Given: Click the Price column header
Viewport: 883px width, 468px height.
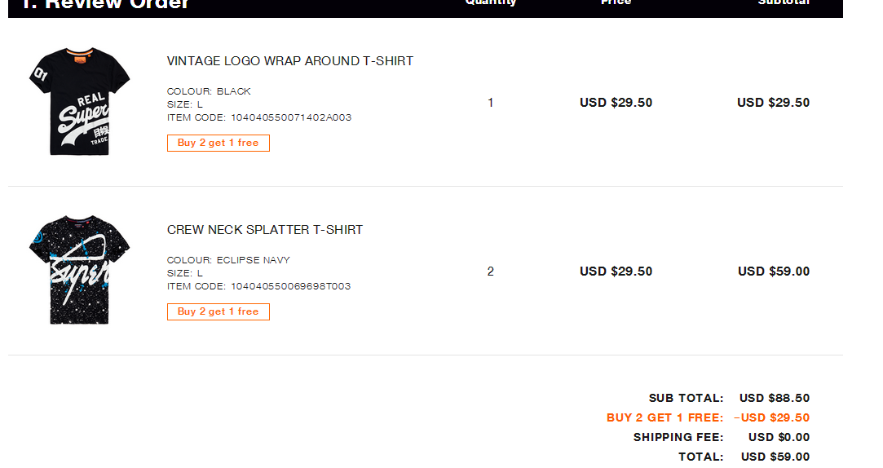Looking at the screenshot, I should pos(616,2).
